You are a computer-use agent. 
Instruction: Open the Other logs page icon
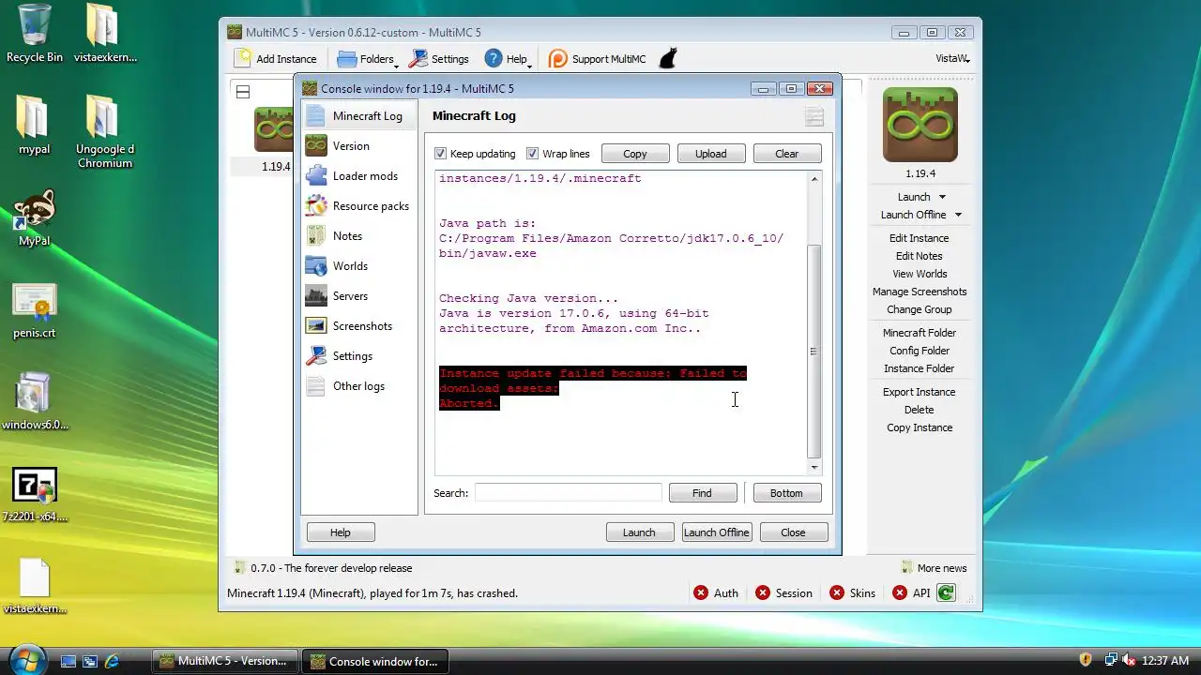[316, 386]
